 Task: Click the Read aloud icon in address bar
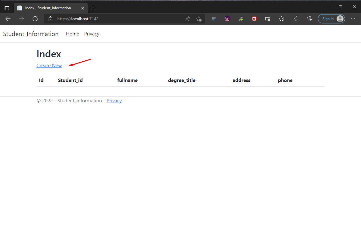tap(188, 19)
